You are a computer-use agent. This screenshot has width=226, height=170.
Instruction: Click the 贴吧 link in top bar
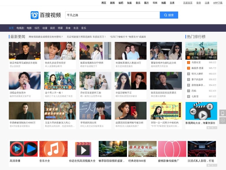[x=121, y=3]
